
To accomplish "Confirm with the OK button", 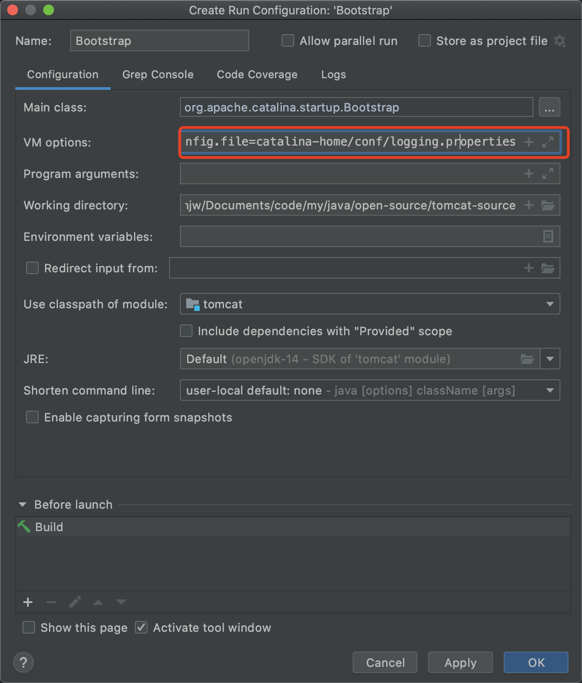I will tap(536, 662).
